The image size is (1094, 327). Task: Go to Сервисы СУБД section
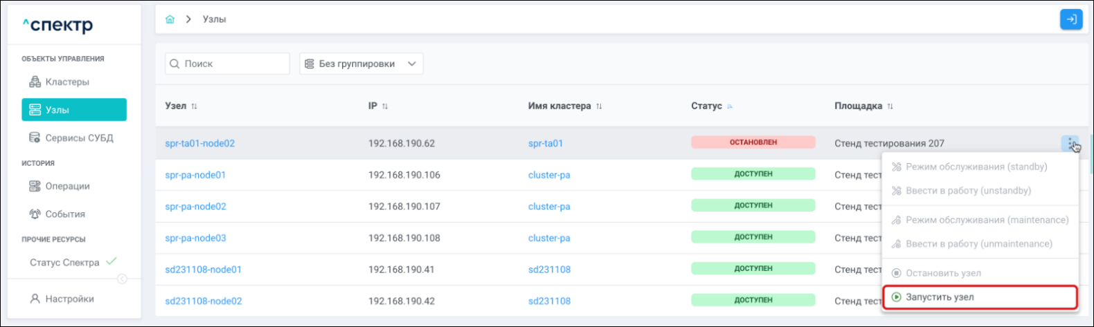[x=79, y=138]
